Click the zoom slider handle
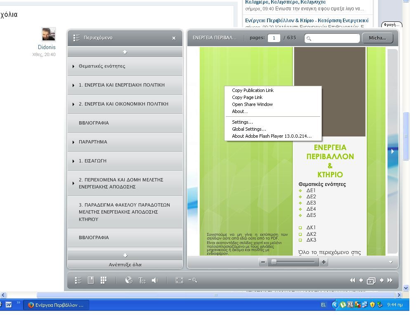Image resolution: width=416 pixels, height=315 pixels. click(x=274, y=262)
